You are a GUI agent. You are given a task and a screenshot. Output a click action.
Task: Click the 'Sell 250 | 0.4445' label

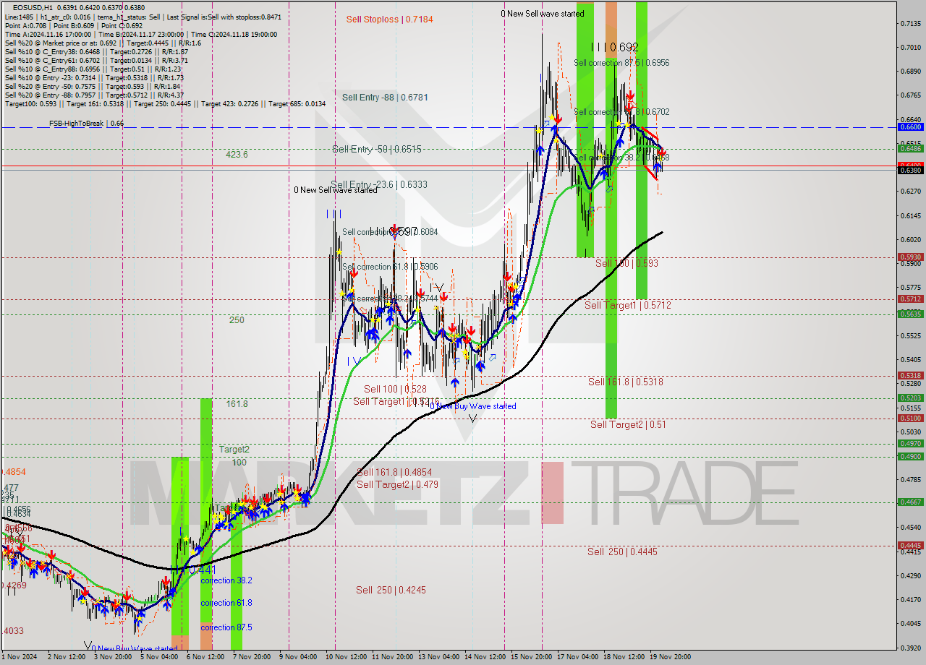point(622,552)
